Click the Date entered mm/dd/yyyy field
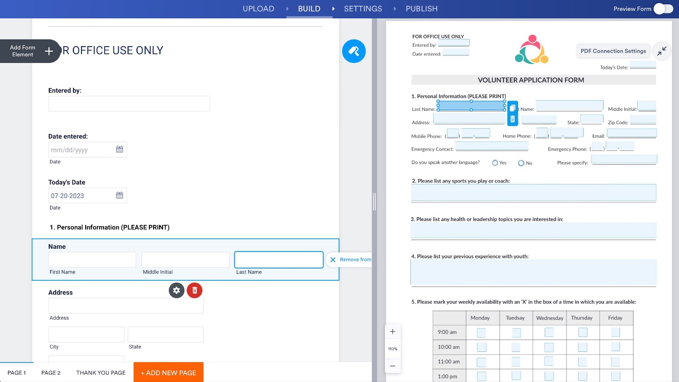The image size is (679, 382). [x=87, y=149]
